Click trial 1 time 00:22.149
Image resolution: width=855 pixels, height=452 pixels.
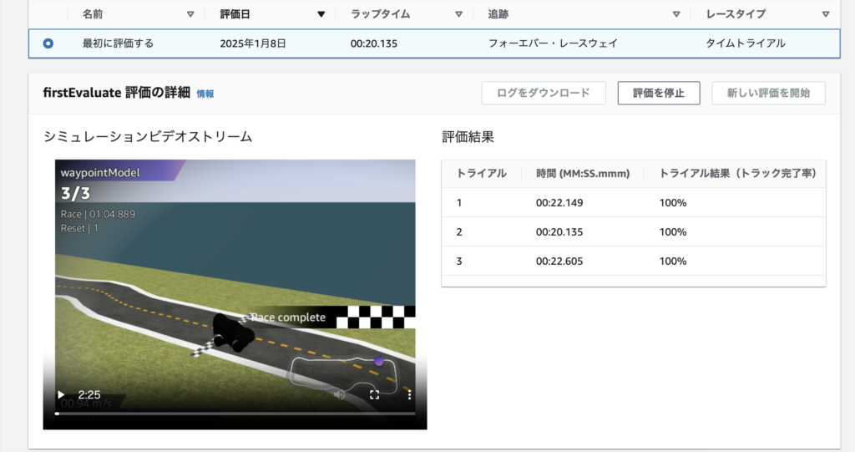click(559, 203)
